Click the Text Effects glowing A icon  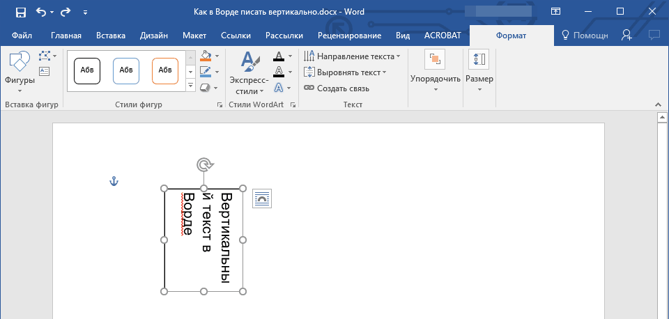click(279, 88)
